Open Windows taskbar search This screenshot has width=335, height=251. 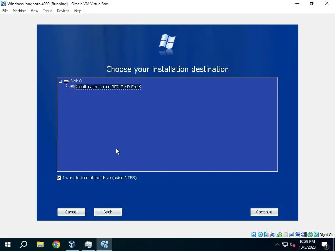click(x=24, y=244)
